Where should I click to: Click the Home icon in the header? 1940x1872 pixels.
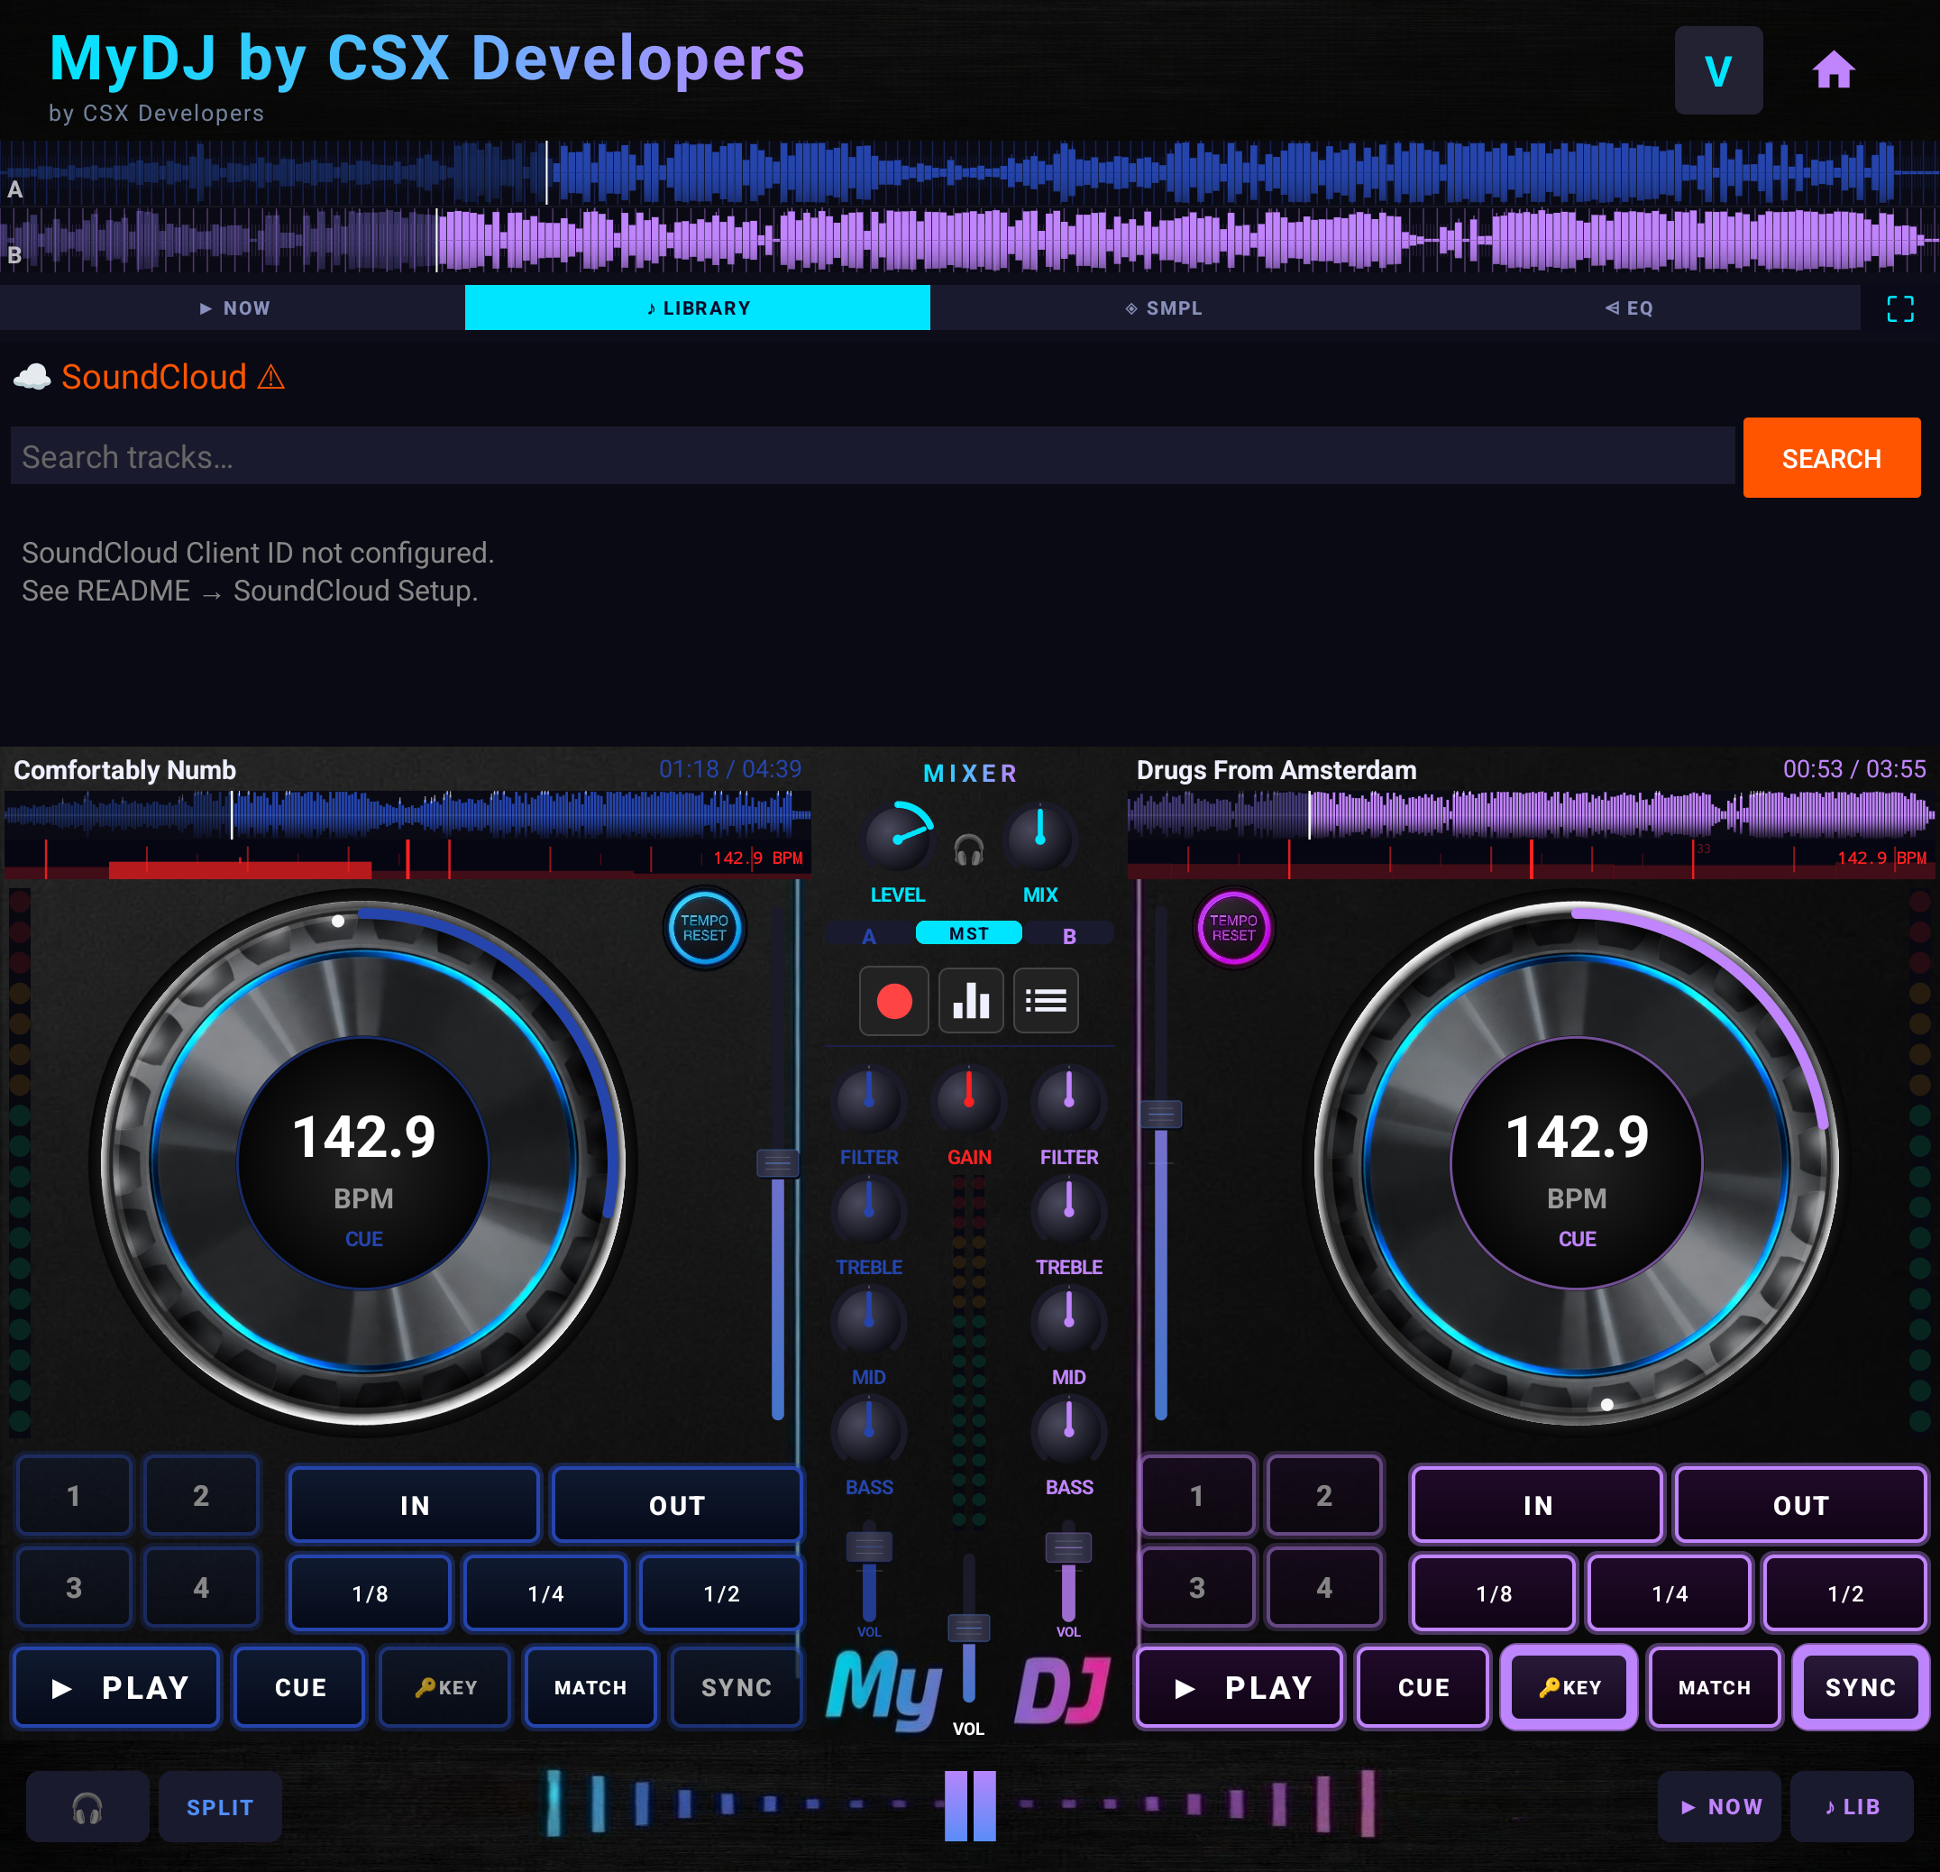[1833, 69]
